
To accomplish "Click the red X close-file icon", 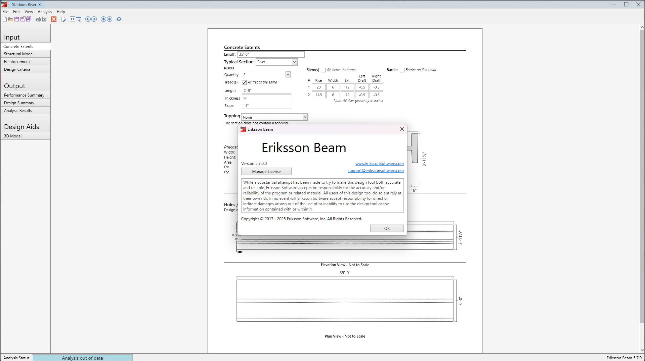I will tap(54, 19).
